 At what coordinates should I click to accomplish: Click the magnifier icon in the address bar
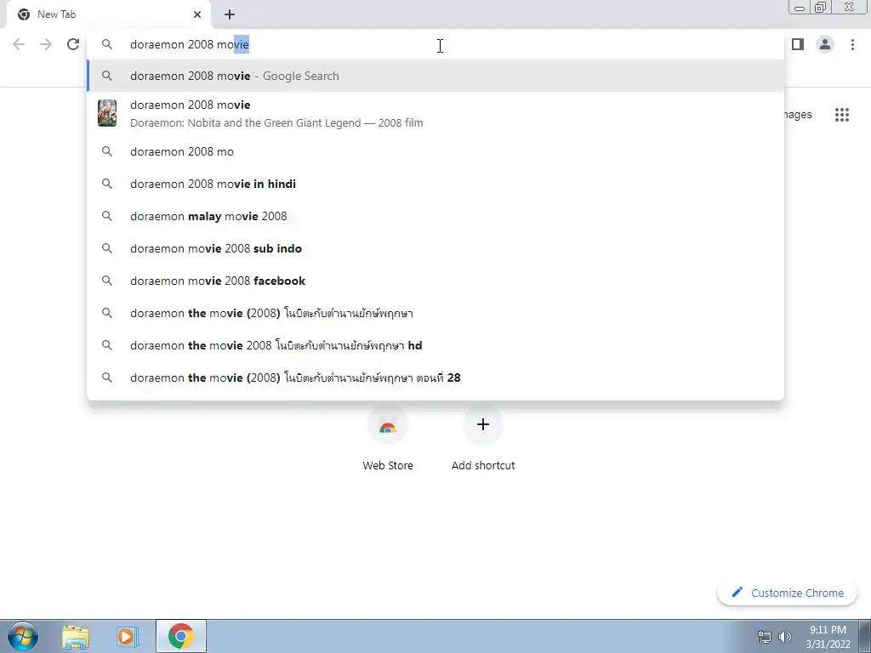tap(106, 44)
